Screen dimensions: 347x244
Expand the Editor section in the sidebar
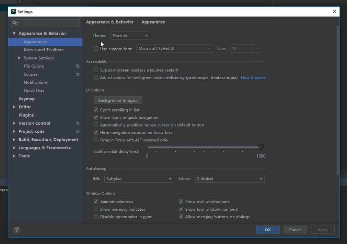click(x=14, y=107)
